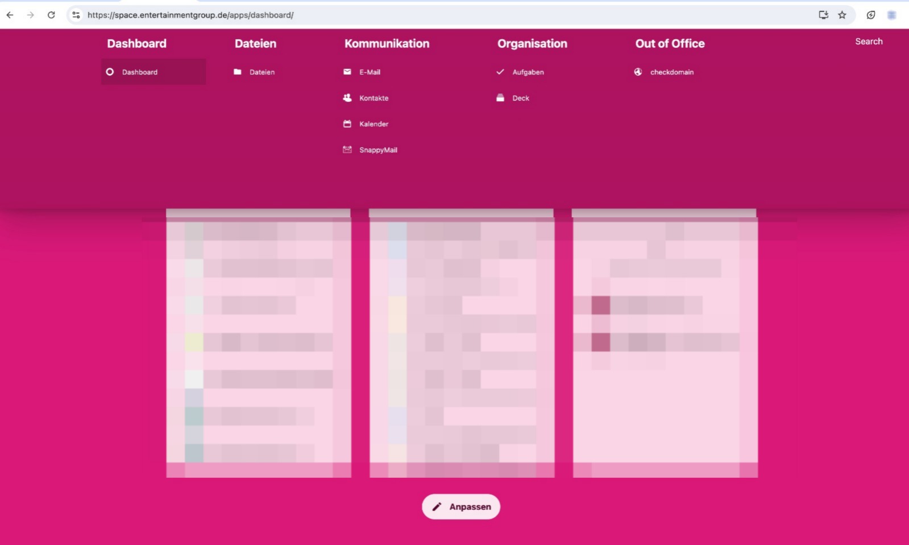Viewport: 909px width, 545px height.
Task: Open the SnappyMail envelope icon
Action: point(347,150)
